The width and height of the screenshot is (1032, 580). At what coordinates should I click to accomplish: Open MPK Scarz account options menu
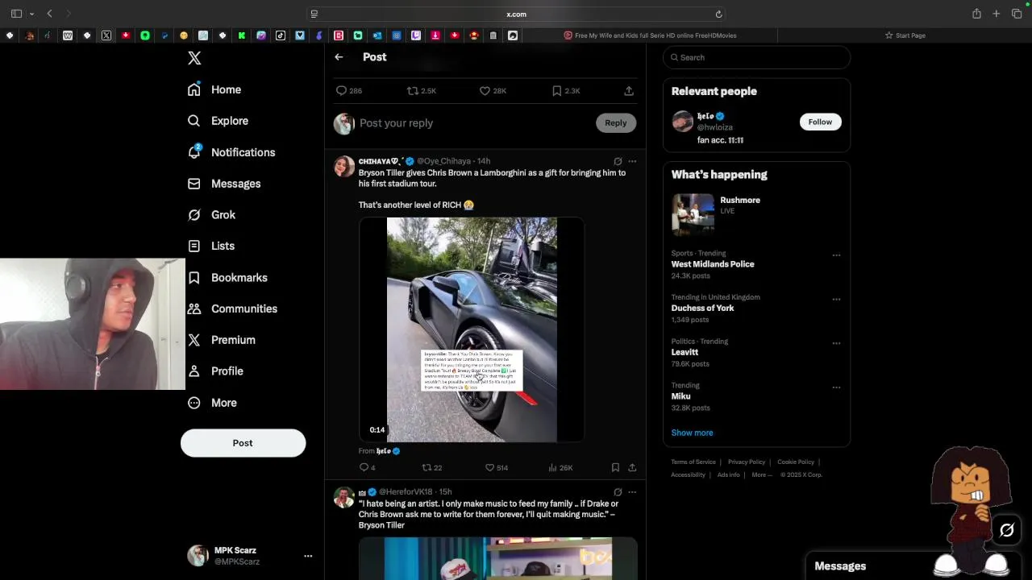coord(307,556)
